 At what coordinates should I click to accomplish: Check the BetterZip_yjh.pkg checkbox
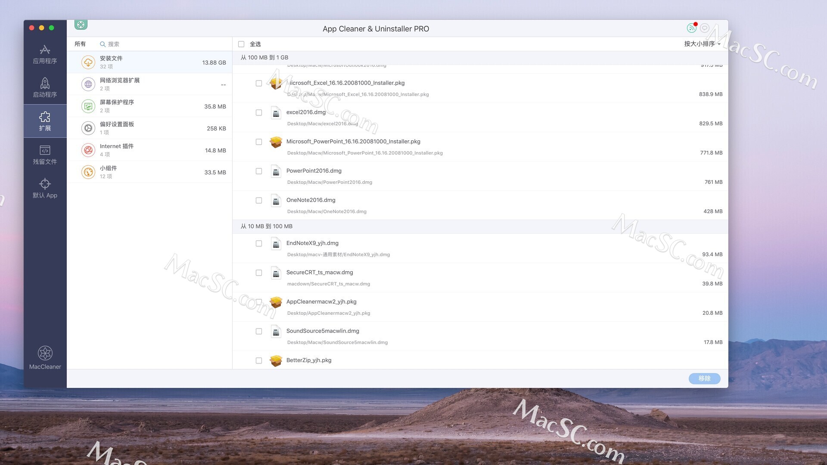(x=259, y=361)
